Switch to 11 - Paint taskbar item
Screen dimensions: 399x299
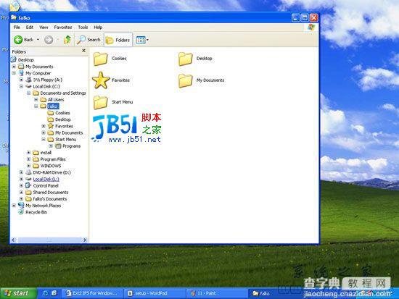tap(217, 293)
